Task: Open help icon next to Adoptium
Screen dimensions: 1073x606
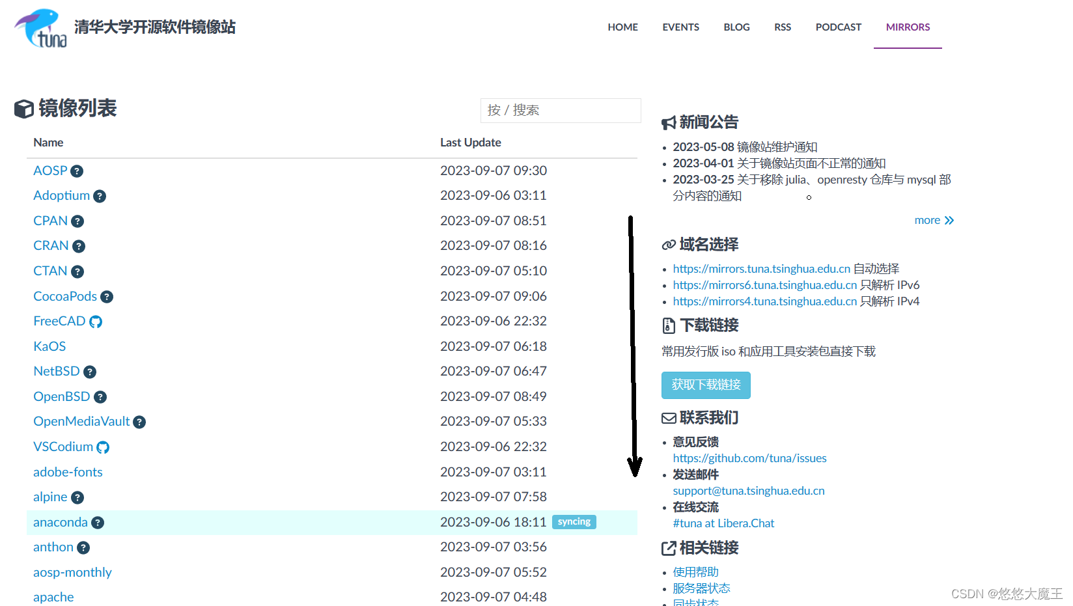Action: click(100, 196)
